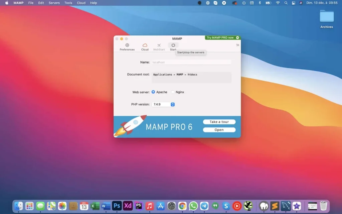Image resolution: width=342 pixels, height=214 pixels.
Task: Open the File menu
Action: click(x=31, y=3)
